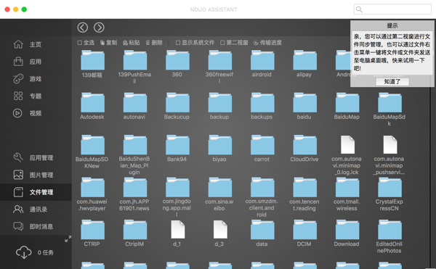Select the com.tencent.reading folder
Viewport: 436px width, 269px height.
304,188
